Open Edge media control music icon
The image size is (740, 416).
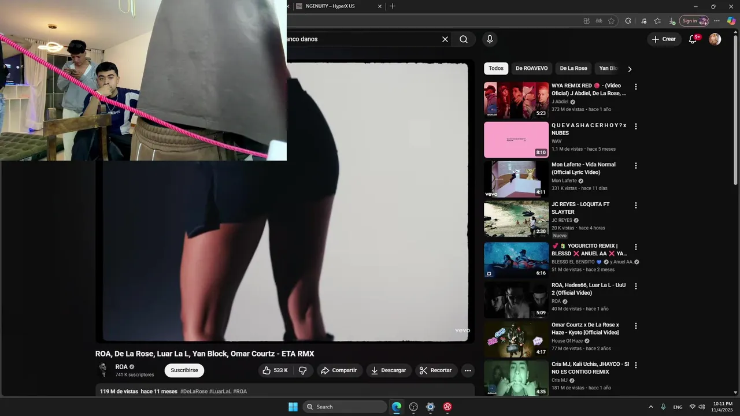click(643, 21)
